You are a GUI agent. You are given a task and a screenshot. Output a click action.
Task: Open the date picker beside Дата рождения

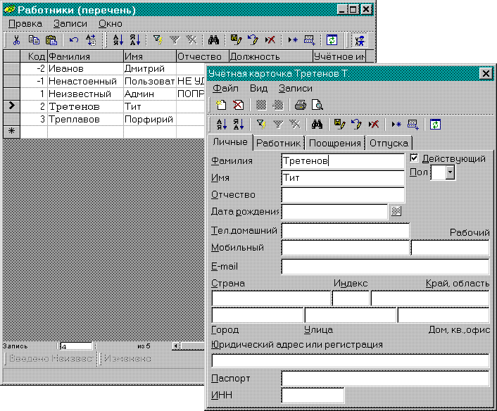pos(396,210)
